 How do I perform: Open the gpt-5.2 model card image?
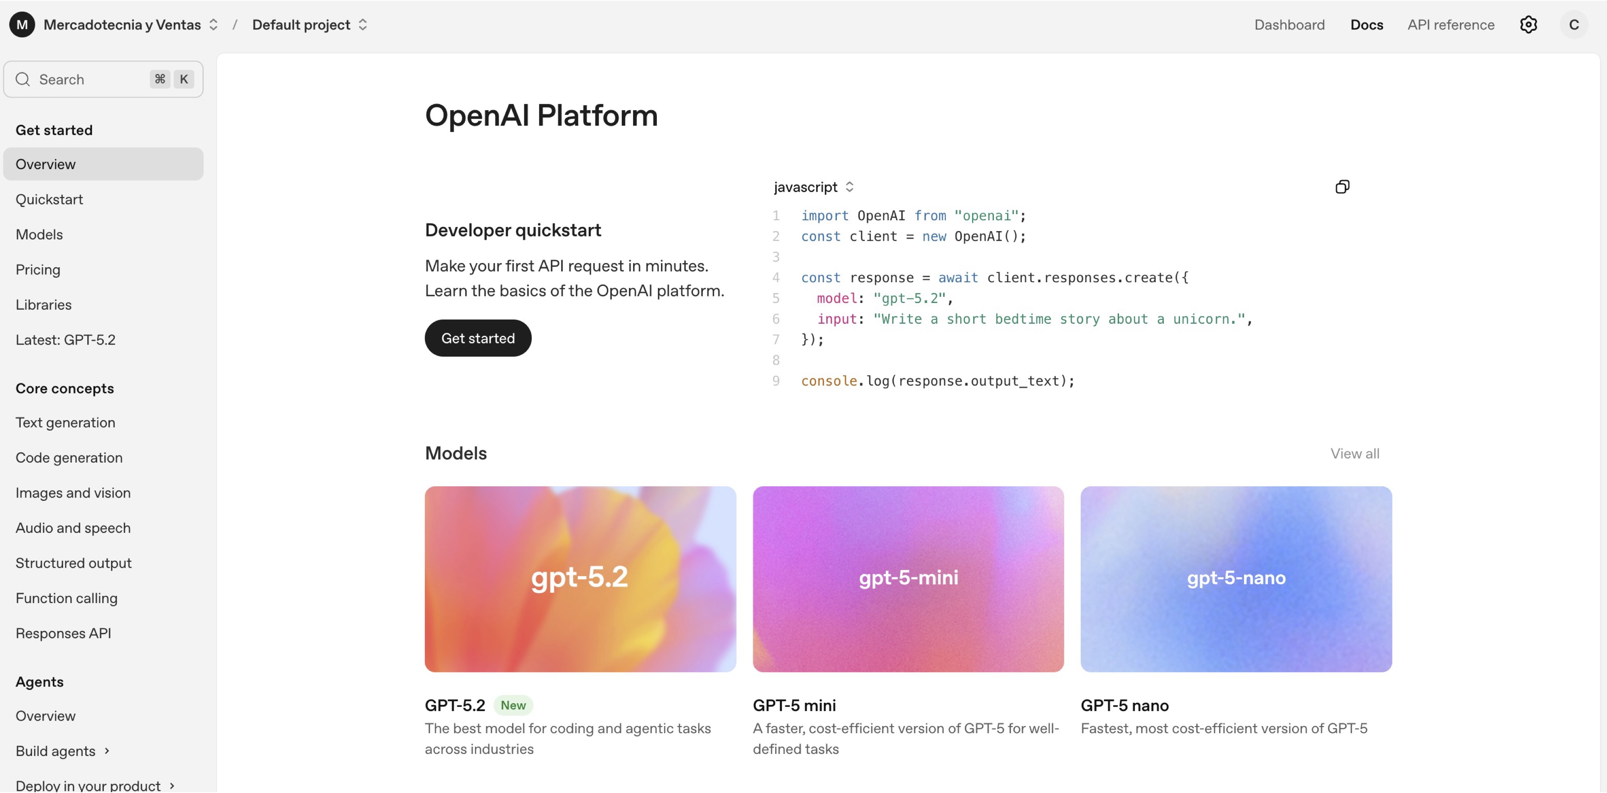click(x=580, y=579)
